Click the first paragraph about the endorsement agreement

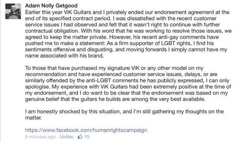tap(128, 34)
